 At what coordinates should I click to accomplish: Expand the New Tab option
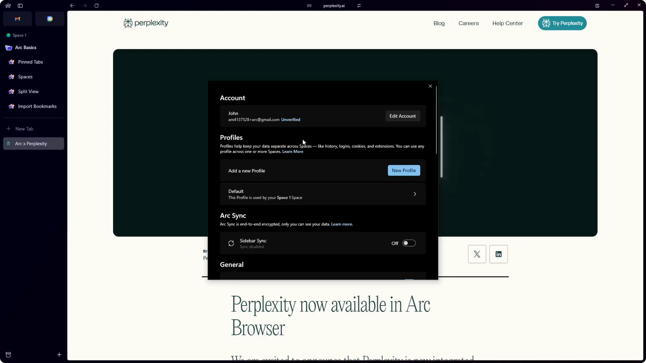pyautogui.click(x=25, y=129)
